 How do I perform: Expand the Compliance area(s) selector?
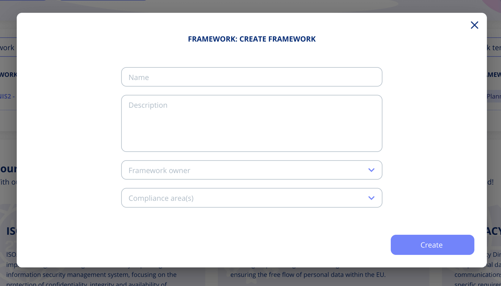(x=252, y=198)
